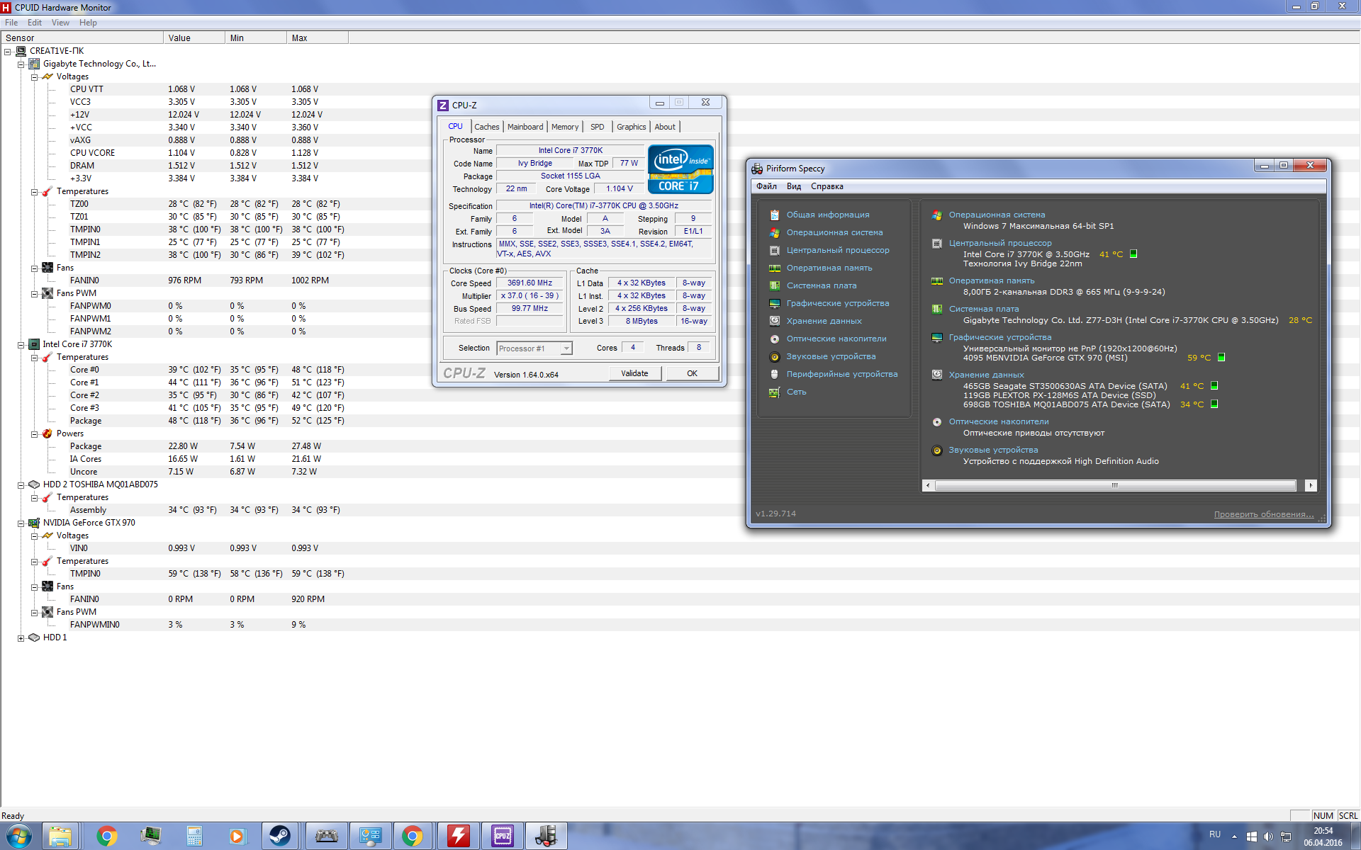Select Центральный процессор sidebar icon
Viewport: 1361px width, 850px height.
click(775, 250)
